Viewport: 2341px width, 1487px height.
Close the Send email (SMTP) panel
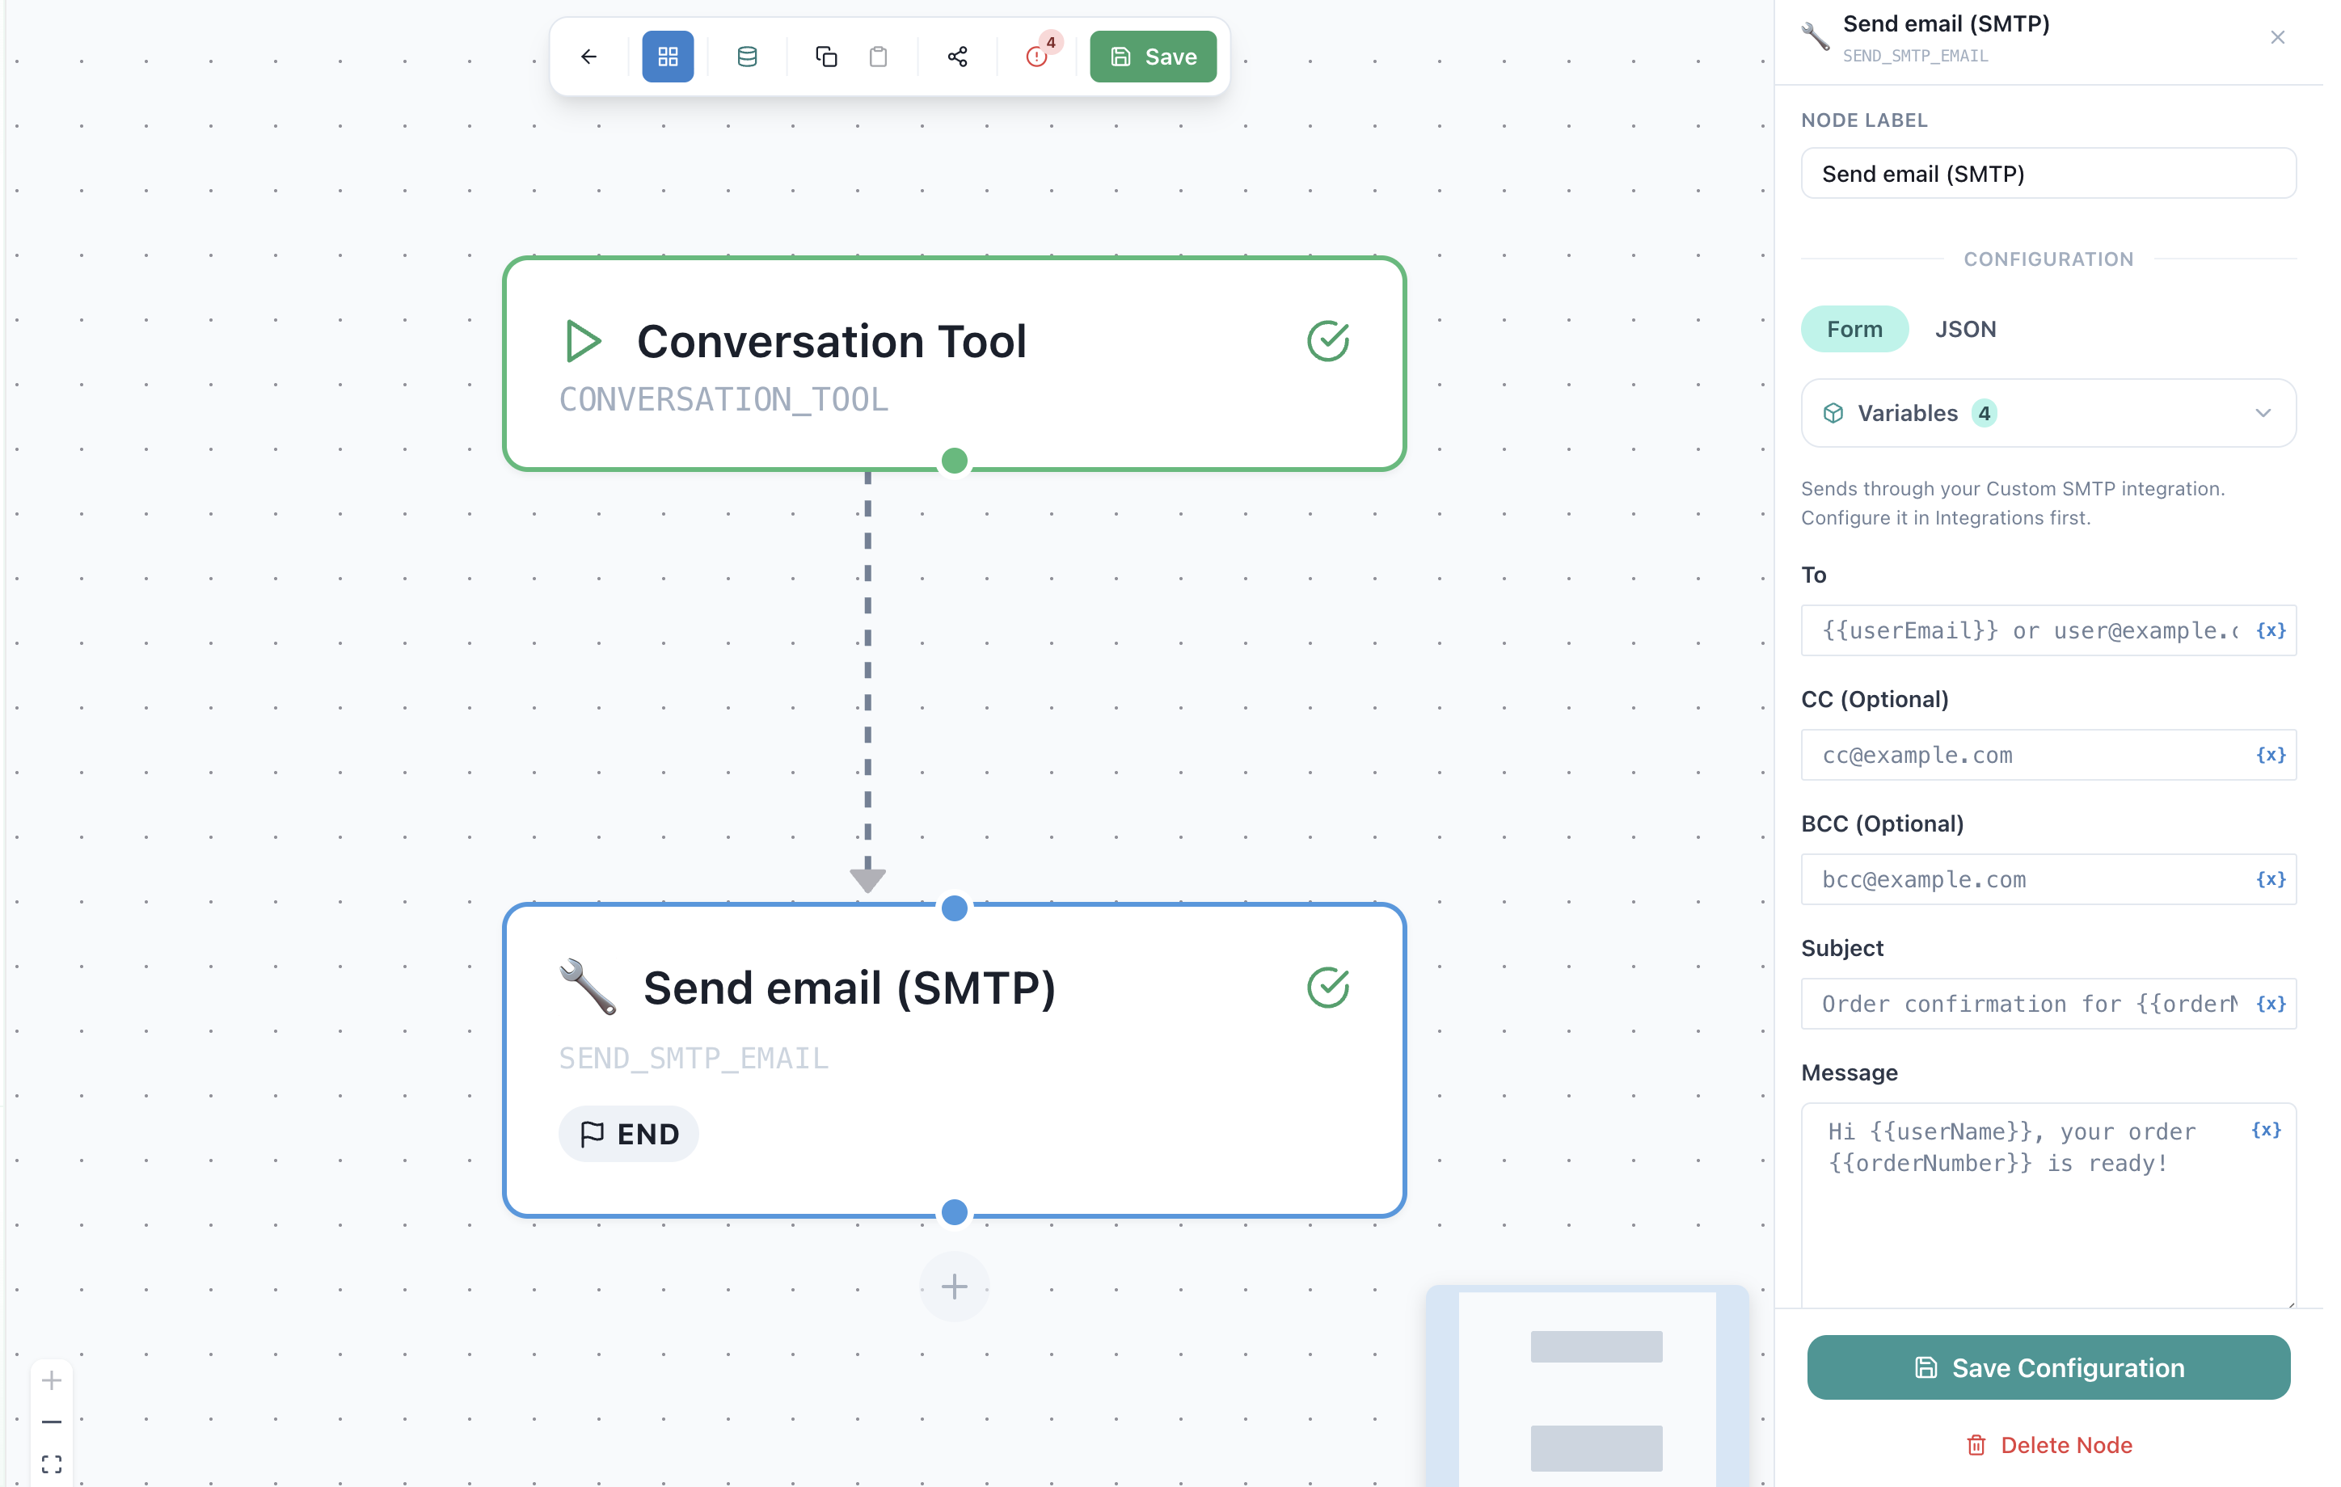pos(2278,38)
